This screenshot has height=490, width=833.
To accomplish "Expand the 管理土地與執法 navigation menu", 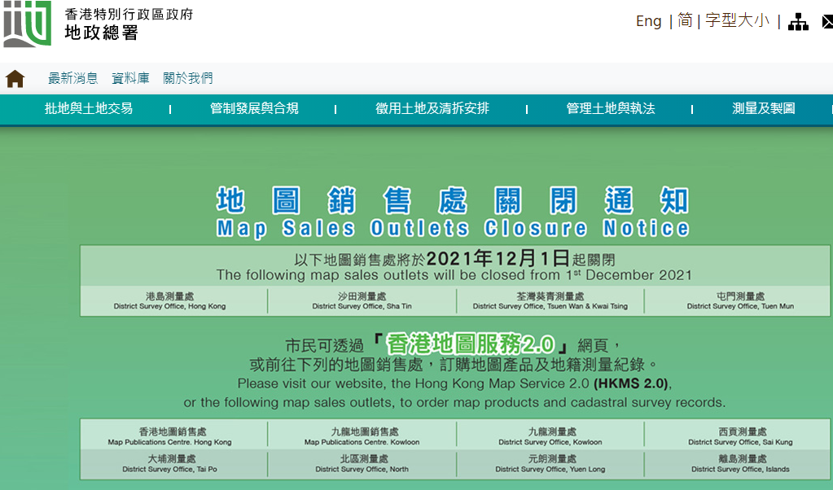I will pos(611,108).
